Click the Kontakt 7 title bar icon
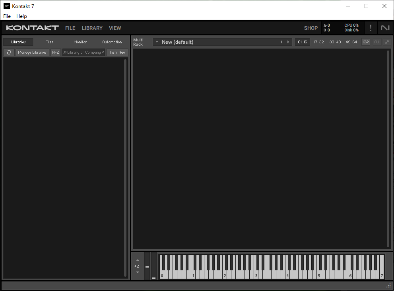394x291 pixels. tap(7, 6)
